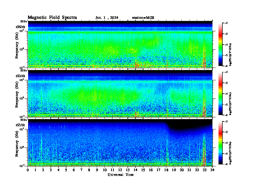Click the dZ/dt color scale bar
Image resolution: width=253 pixels, height=195 pixels.
click(220, 143)
